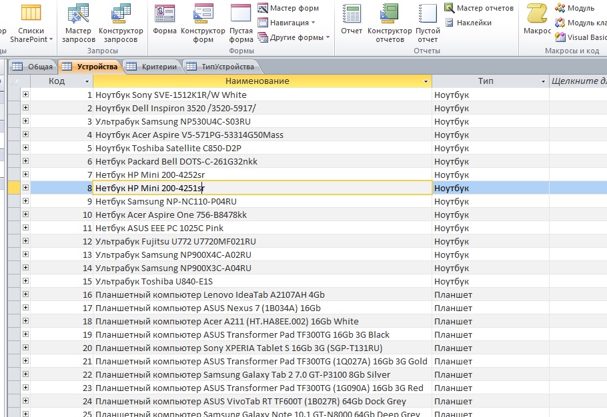Open the Visual Basic editor
Viewport: 607px width, 417px height.
click(581, 37)
